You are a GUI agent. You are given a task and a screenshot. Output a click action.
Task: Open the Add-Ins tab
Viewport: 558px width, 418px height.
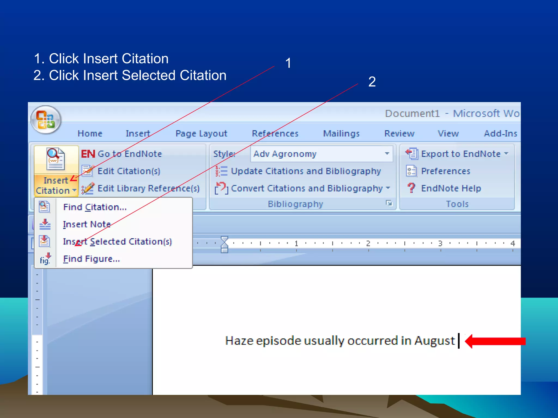[x=501, y=133]
